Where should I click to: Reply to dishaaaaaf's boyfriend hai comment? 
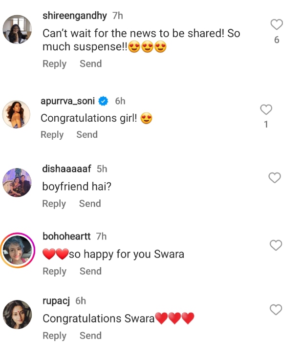(x=54, y=204)
